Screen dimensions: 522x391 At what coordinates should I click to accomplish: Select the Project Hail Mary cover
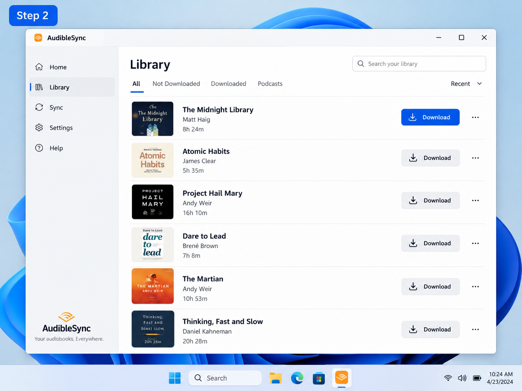pos(152,202)
